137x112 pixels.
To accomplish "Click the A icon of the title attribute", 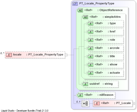I will point(90,57).
